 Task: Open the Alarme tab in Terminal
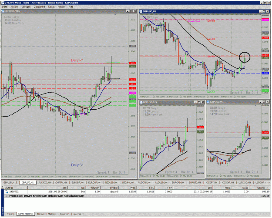click(40, 214)
